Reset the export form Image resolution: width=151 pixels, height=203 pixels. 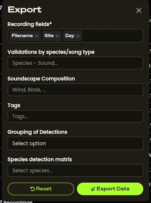(41, 189)
